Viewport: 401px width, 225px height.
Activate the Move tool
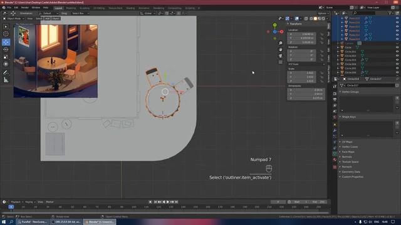coord(6,42)
